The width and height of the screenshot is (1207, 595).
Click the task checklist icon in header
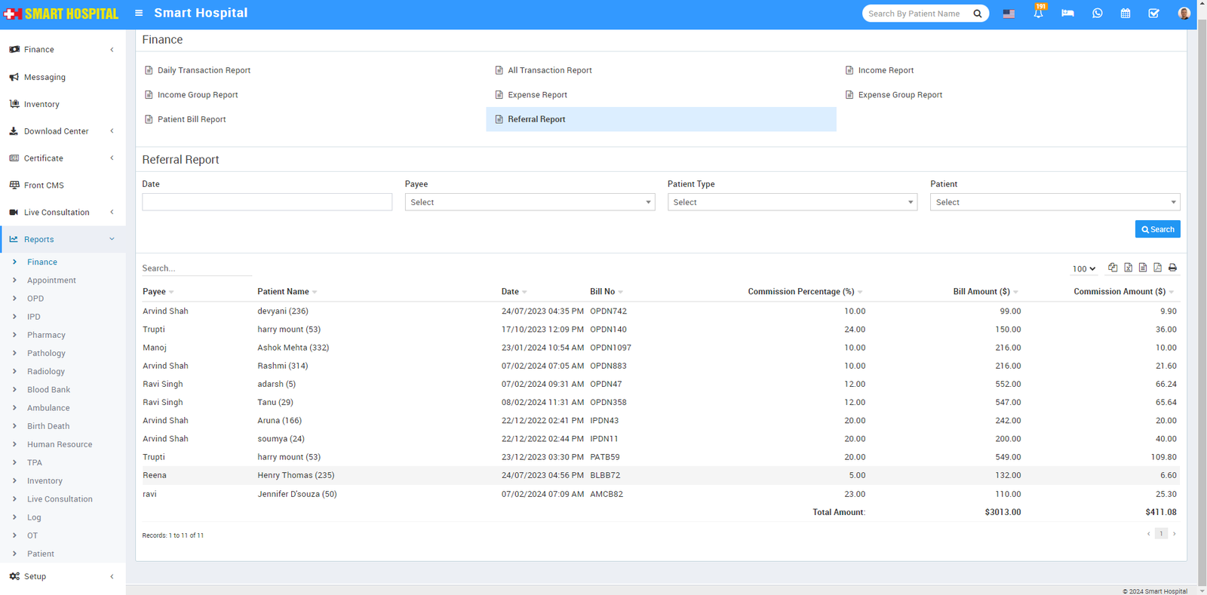pos(1153,14)
